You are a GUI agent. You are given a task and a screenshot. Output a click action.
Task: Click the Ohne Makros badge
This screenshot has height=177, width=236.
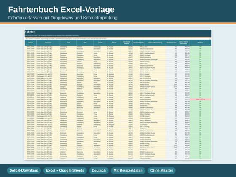pos(161,170)
